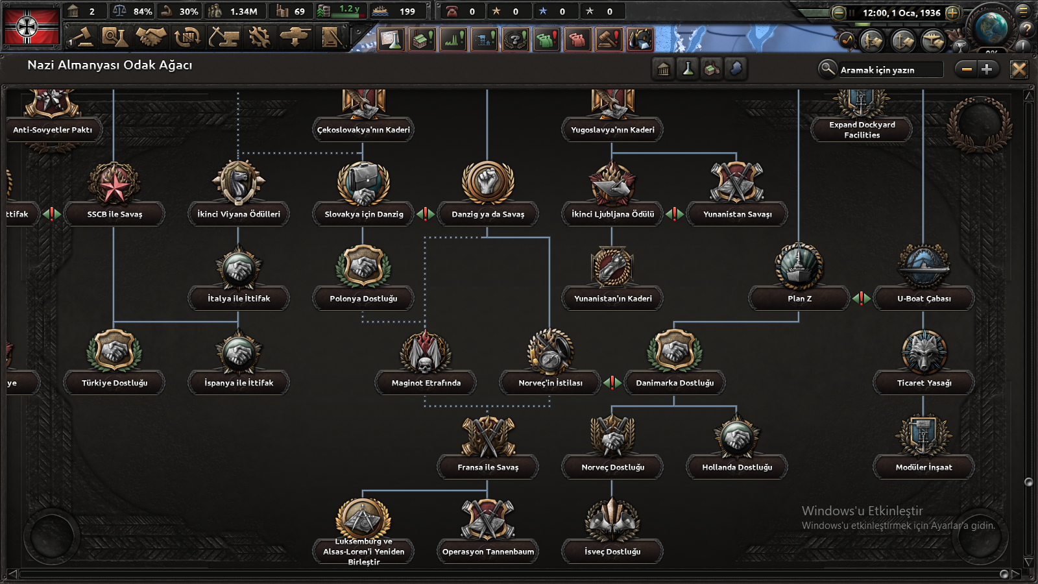
Task: Open the production wrench-and-gear button
Action: point(259,37)
